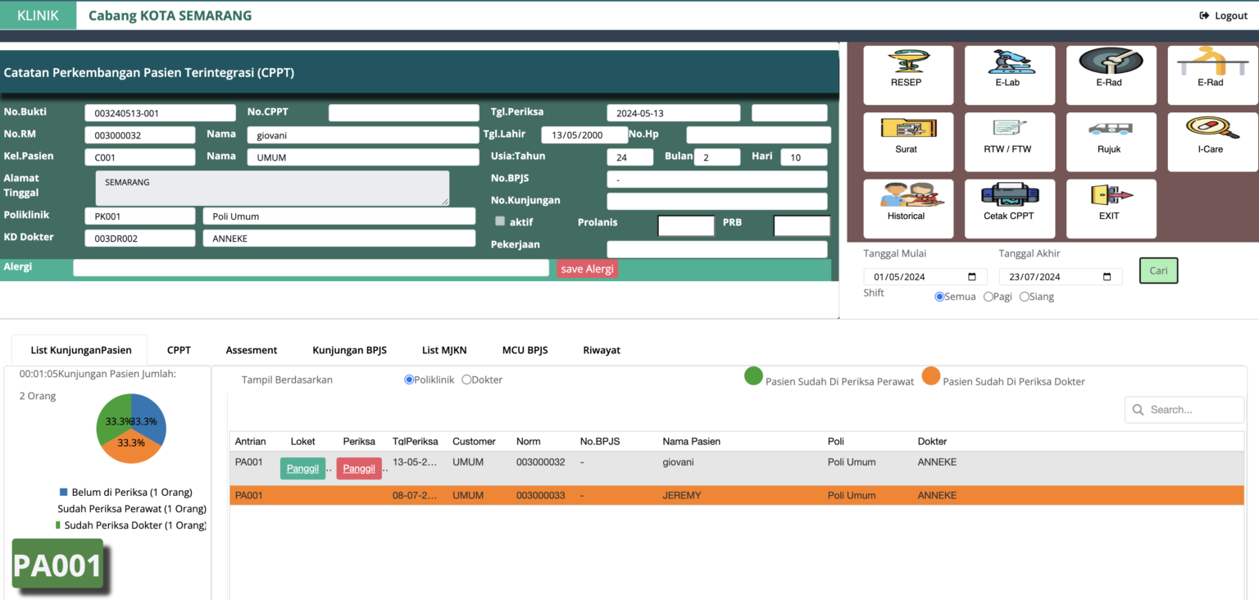Open the Tanggal Akhir date picker

click(1107, 277)
